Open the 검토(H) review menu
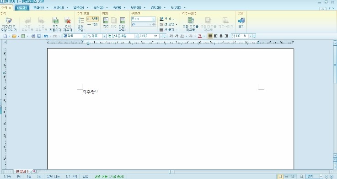 click(156, 8)
